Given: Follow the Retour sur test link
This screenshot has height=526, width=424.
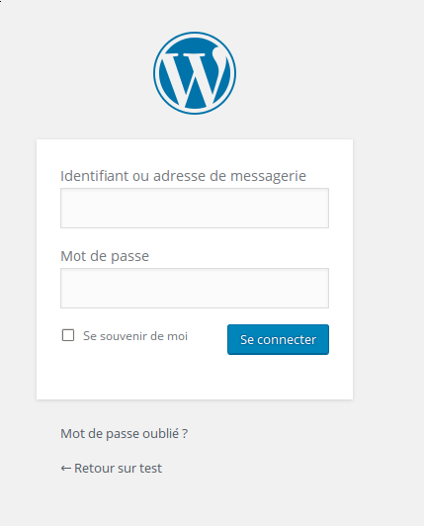Looking at the screenshot, I should 112,469.
